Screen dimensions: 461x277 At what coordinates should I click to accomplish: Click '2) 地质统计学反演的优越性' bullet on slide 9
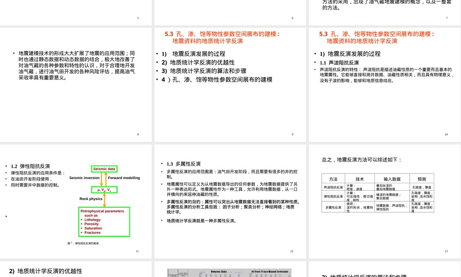pos(198,62)
